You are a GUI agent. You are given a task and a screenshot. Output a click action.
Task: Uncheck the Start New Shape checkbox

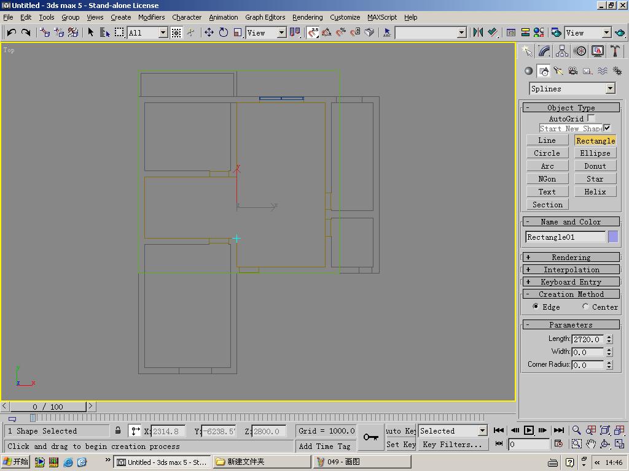point(607,128)
